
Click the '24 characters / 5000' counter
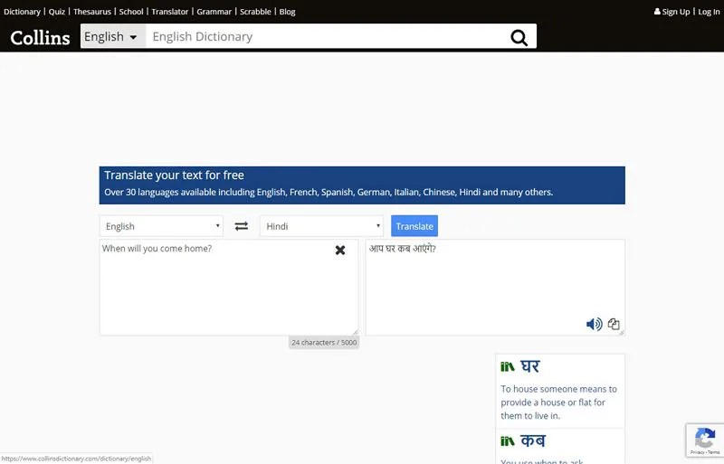tap(324, 343)
